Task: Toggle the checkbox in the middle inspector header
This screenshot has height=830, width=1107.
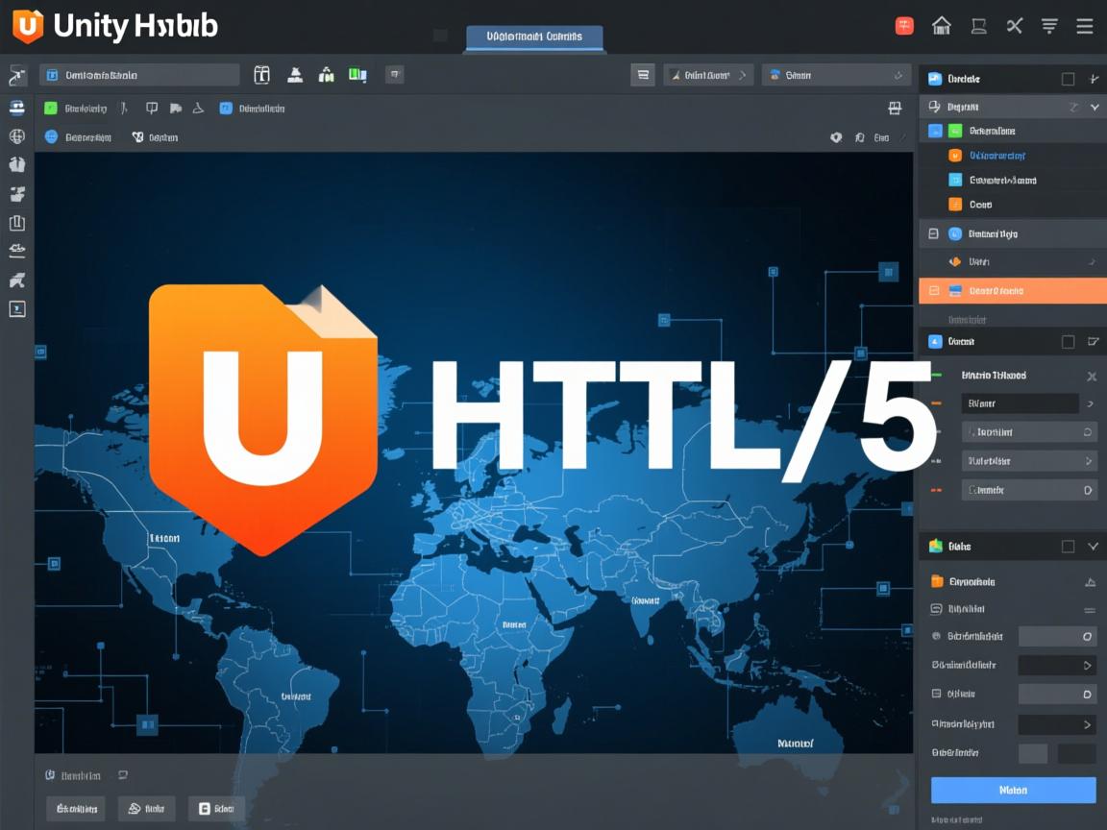Action: (1070, 340)
